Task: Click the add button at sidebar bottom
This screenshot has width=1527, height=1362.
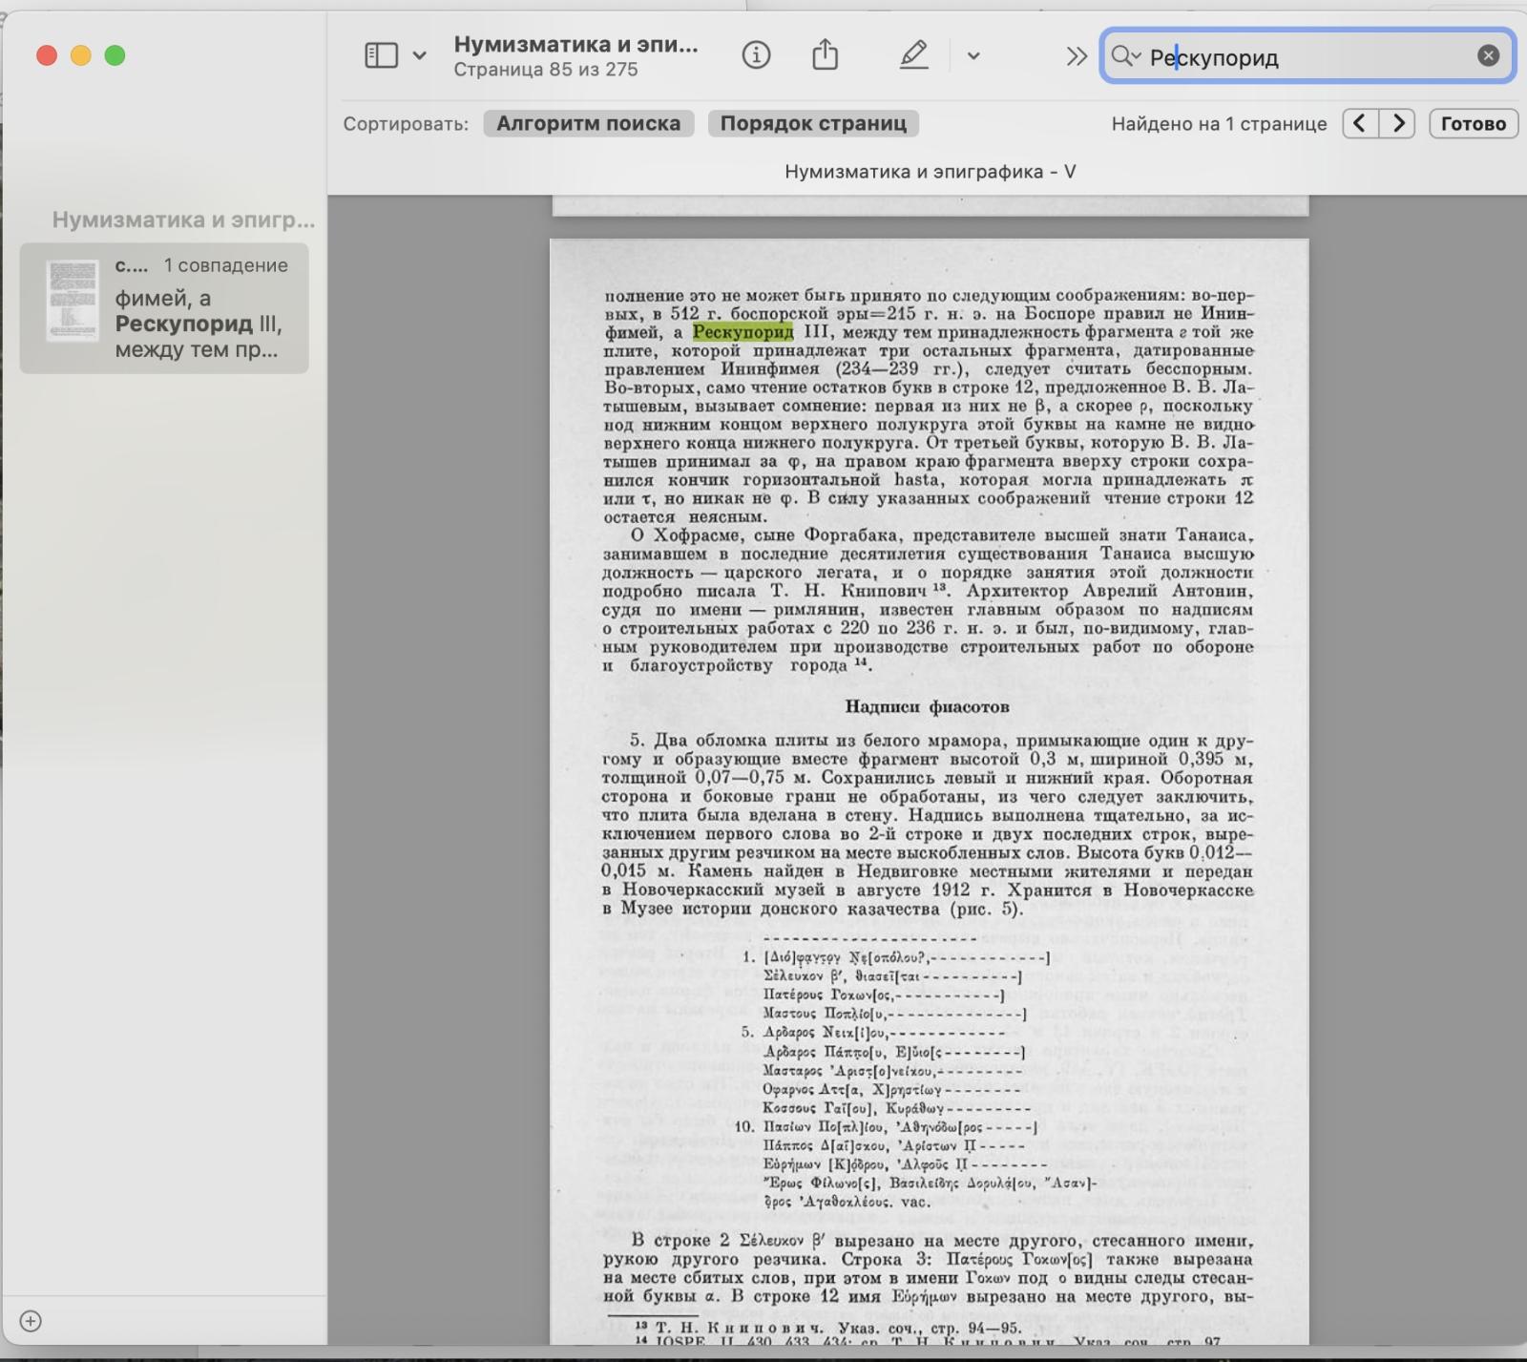Action: point(31,1321)
